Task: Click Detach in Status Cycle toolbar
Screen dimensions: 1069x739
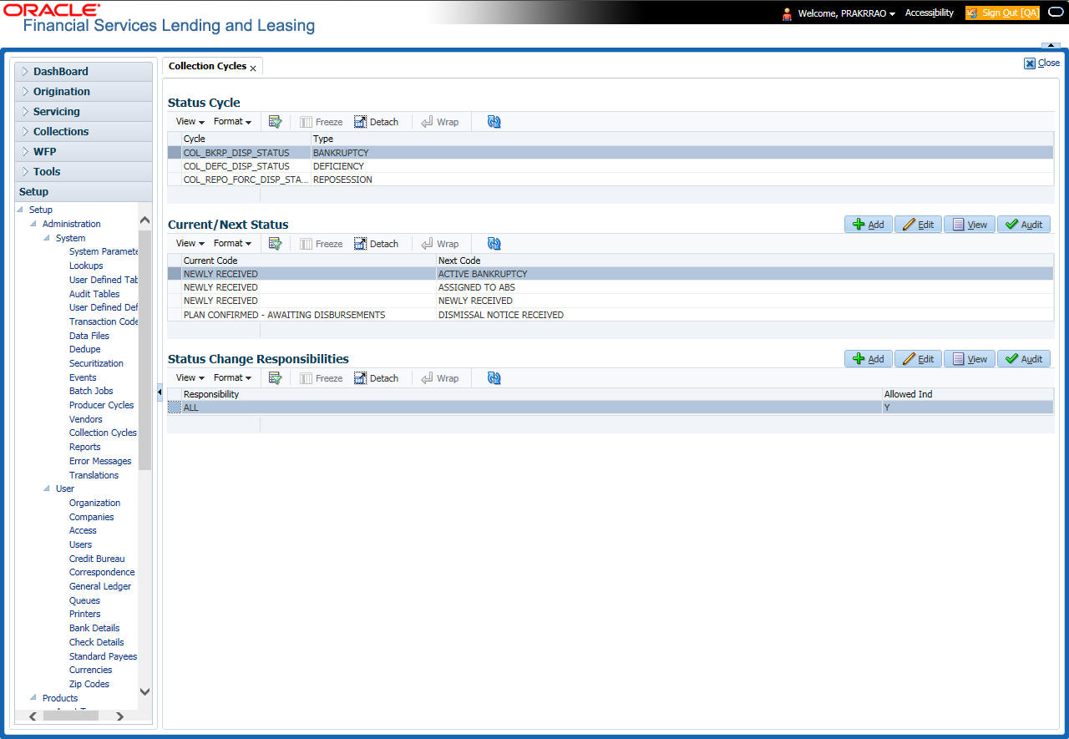Action: (x=376, y=122)
